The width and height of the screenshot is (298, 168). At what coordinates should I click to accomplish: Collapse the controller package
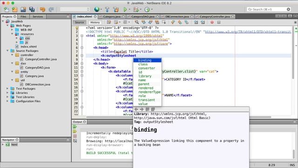12,55
